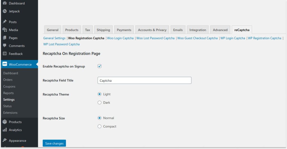
Task: Click Comments label in admin sidebar
Action: point(17,46)
